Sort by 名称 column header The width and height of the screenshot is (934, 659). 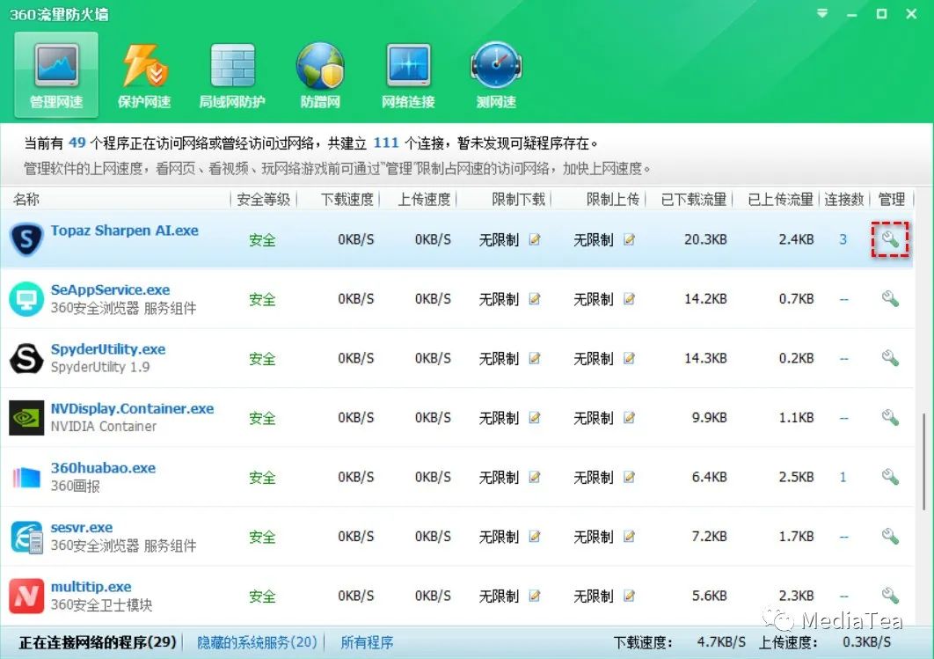coord(26,199)
